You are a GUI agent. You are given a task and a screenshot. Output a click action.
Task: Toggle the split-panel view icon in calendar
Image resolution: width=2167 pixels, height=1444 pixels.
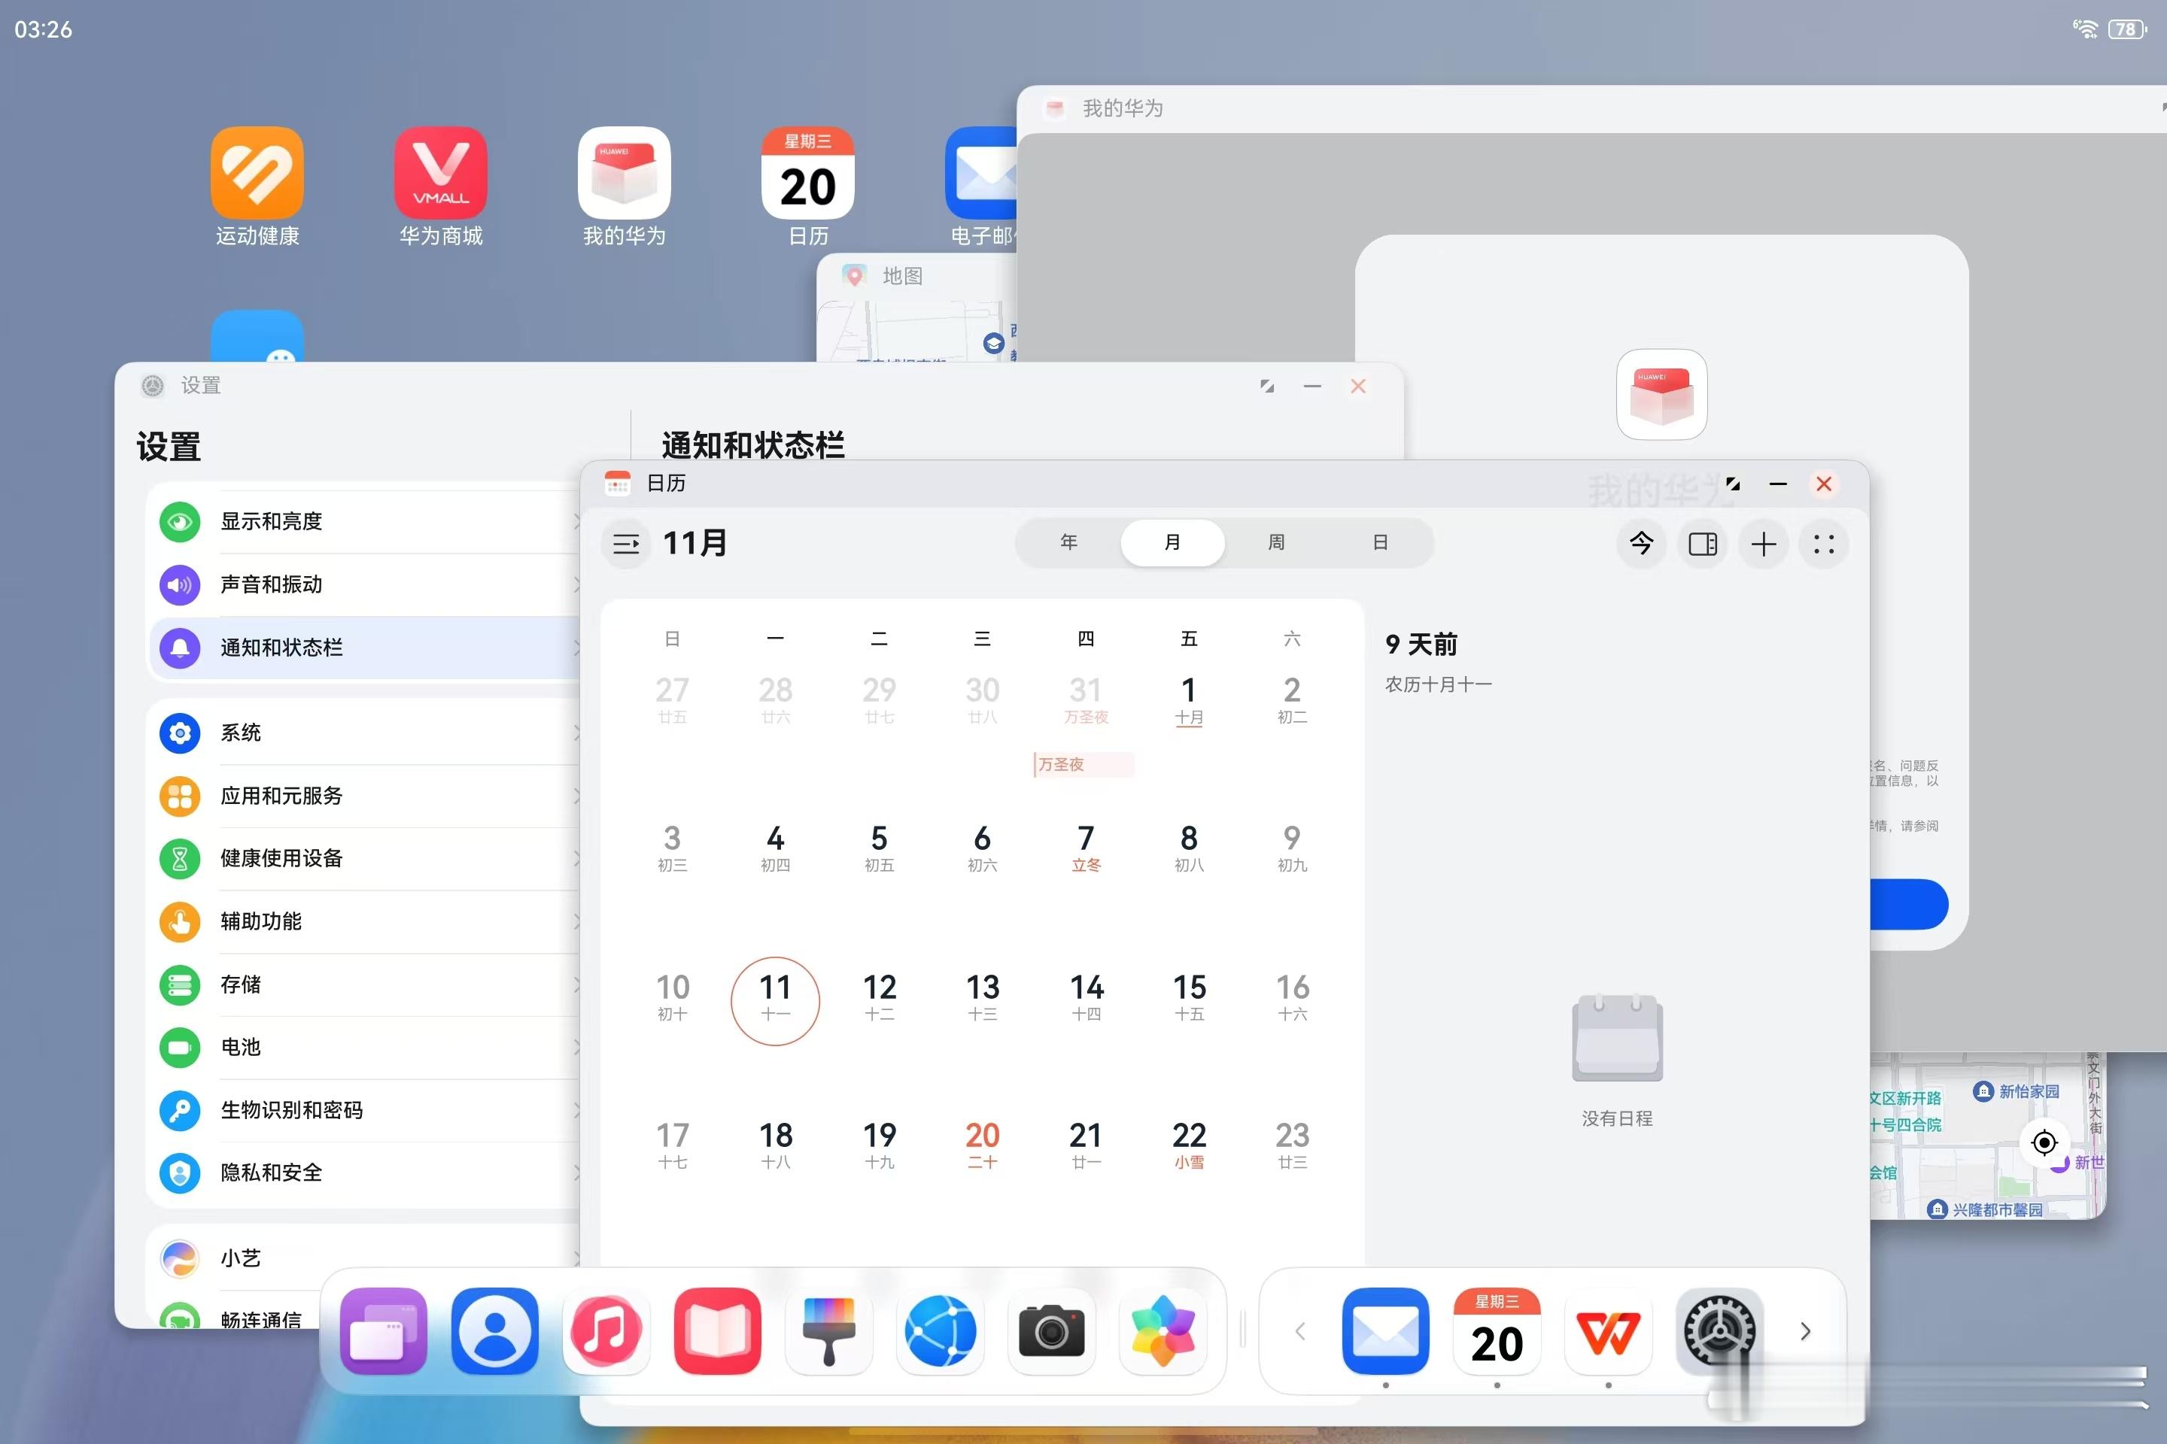(1703, 543)
